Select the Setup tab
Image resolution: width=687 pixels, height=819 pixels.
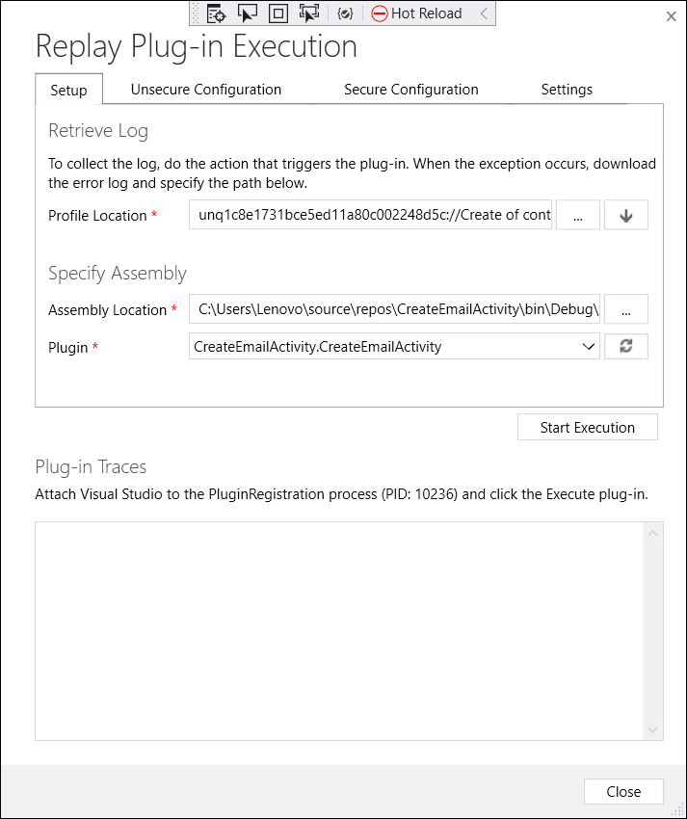click(68, 90)
